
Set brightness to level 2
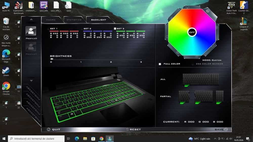tap(111, 62)
